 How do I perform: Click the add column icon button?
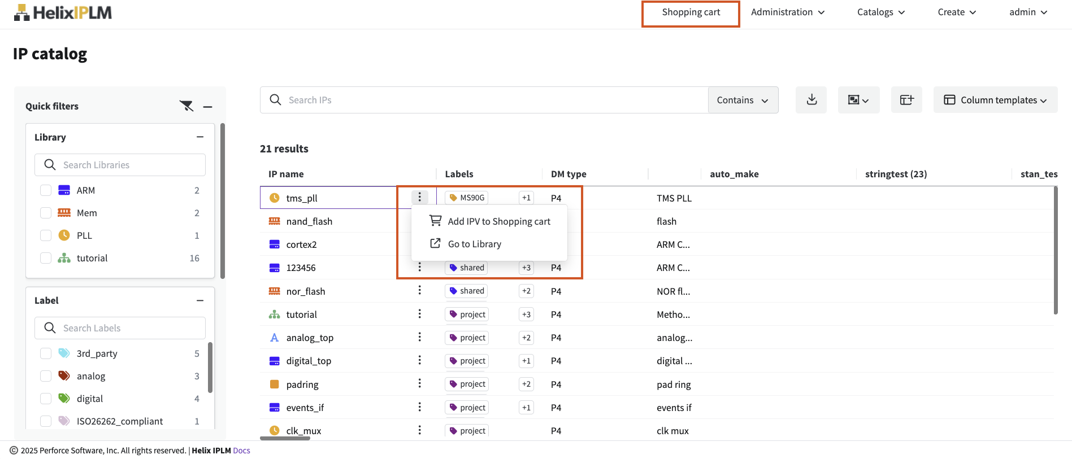coord(906,100)
